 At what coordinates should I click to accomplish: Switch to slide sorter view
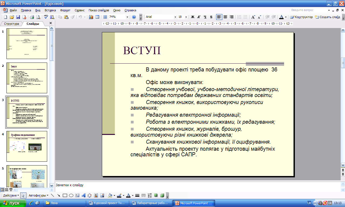point(7,190)
